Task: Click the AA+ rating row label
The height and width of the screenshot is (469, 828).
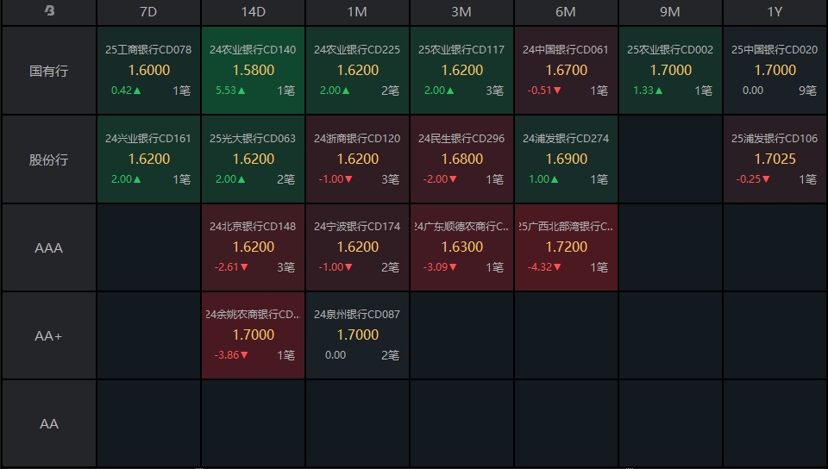Action: pos(48,335)
